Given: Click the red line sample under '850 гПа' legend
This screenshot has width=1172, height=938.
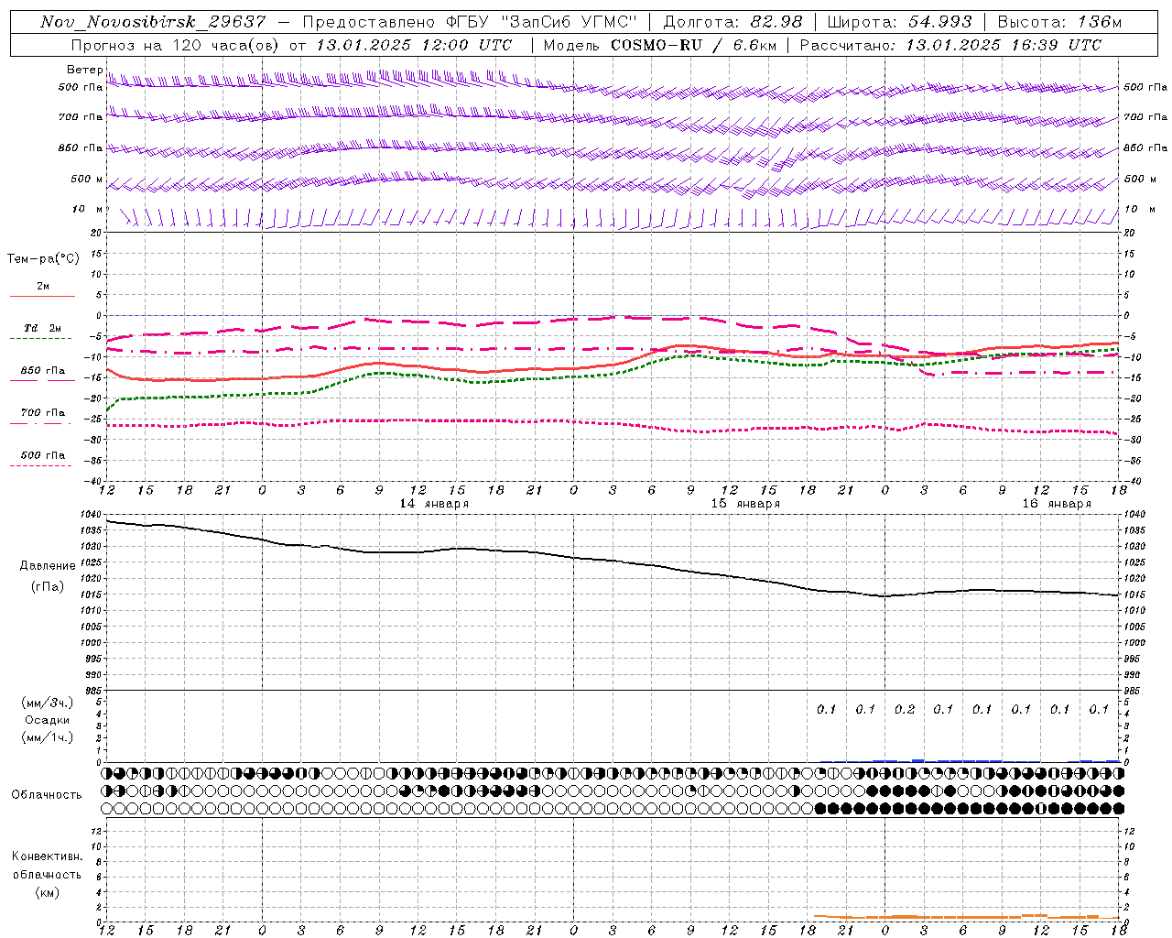Looking at the screenshot, I should tap(42, 380).
